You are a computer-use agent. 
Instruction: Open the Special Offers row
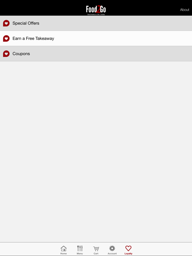(96, 23)
